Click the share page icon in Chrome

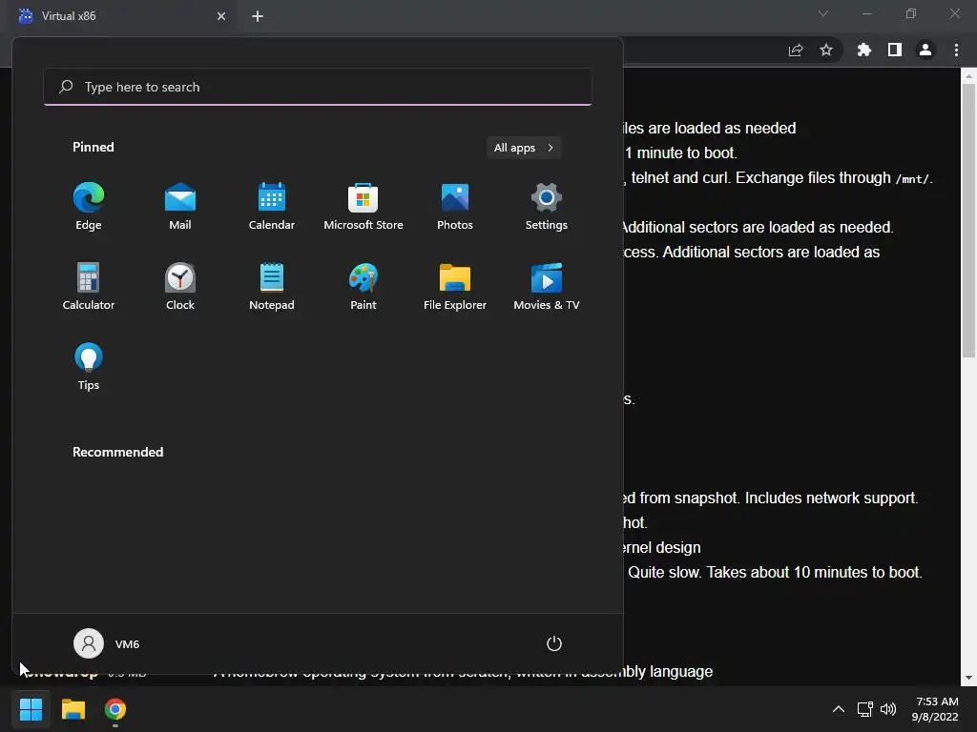(x=796, y=50)
